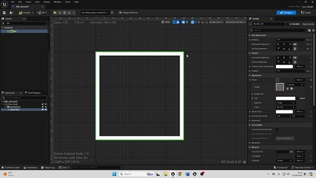
Task: Clear the Palette search text
Action: (x=3, y=23)
